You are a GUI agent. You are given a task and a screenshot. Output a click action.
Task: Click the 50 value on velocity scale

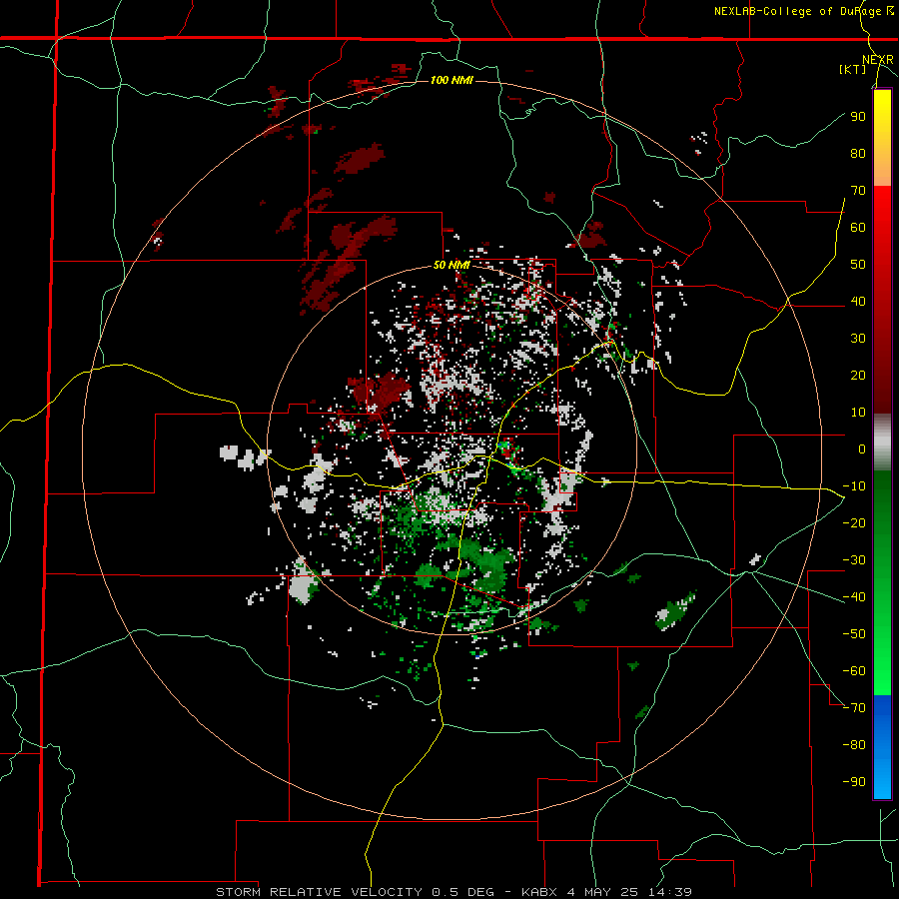858,265
